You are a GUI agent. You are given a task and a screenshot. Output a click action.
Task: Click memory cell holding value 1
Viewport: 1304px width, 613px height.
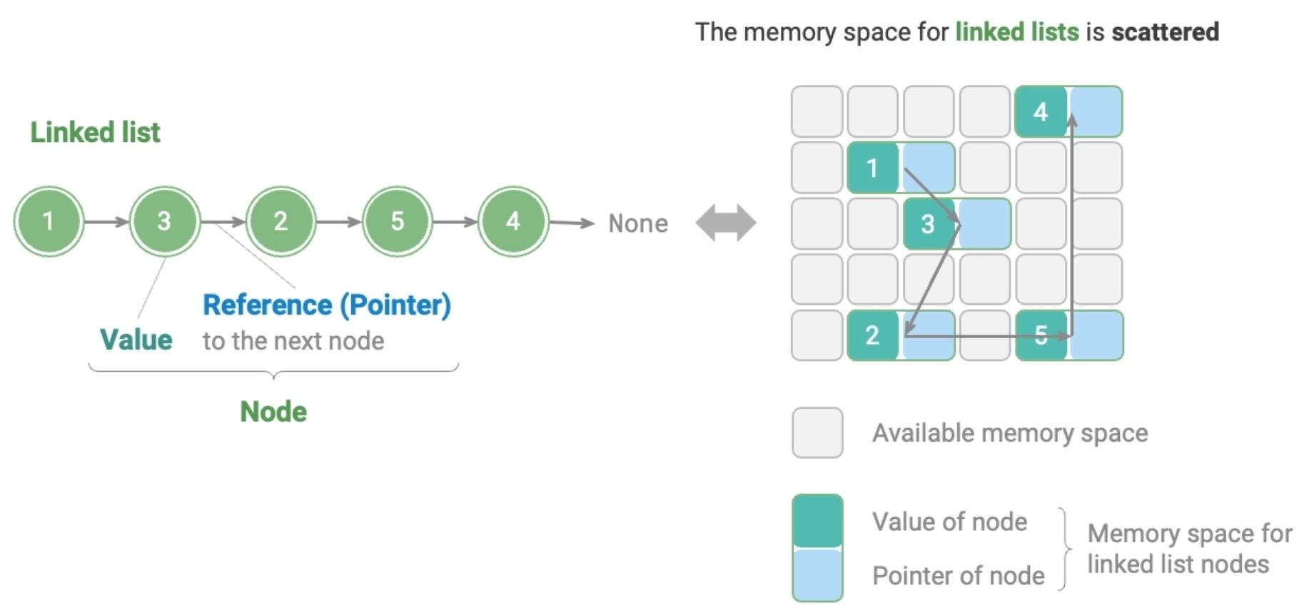(x=872, y=168)
